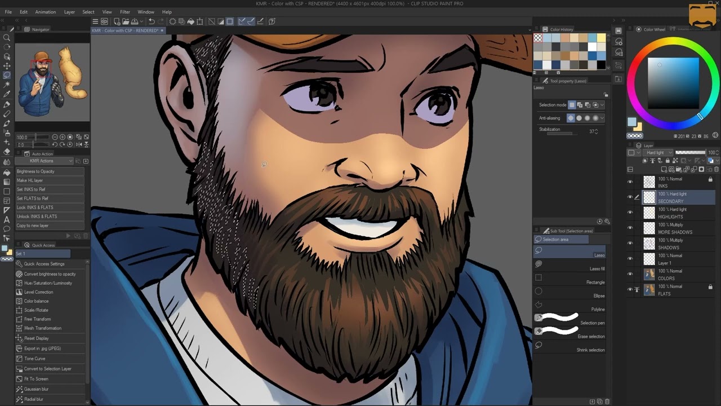Toggle visibility of the FLATS layer
This screenshot has width=721, height=406.
click(630, 289)
